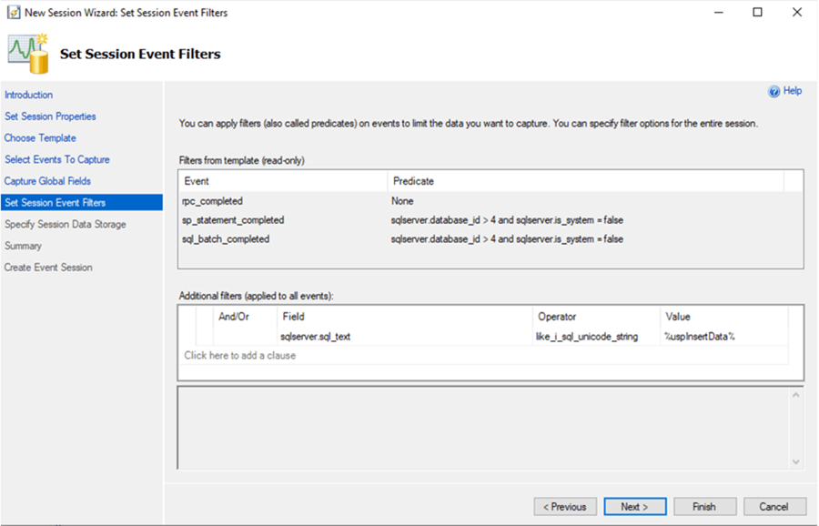Select the Create Event Session step

(x=48, y=267)
